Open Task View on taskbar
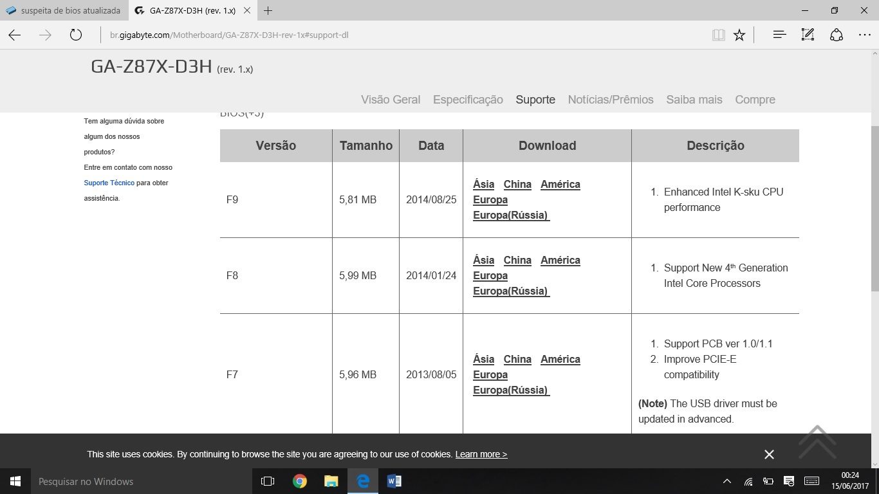The width and height of the screenshot is (879, 494). (x=268, y=481)
